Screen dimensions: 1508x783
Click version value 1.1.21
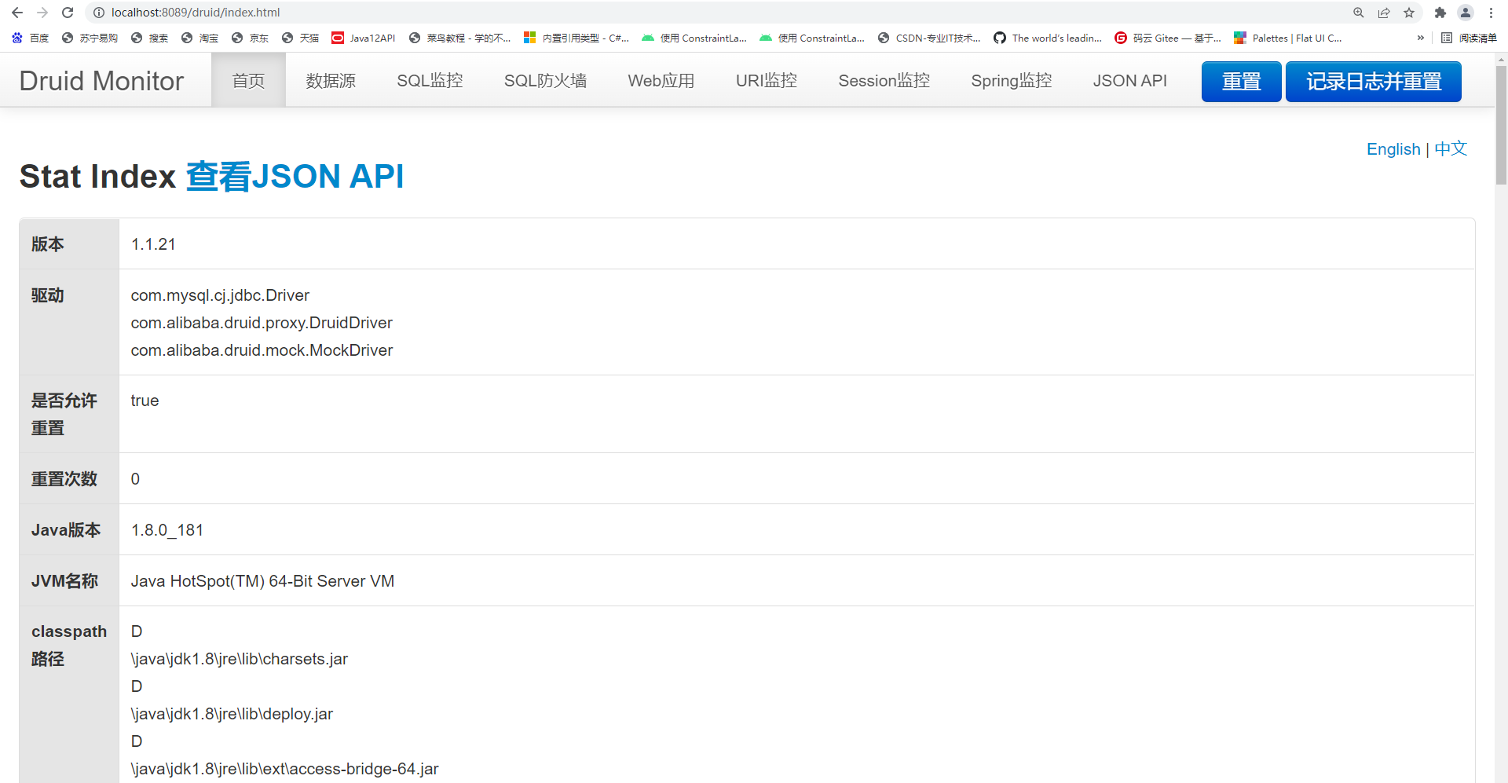(153, 244)
